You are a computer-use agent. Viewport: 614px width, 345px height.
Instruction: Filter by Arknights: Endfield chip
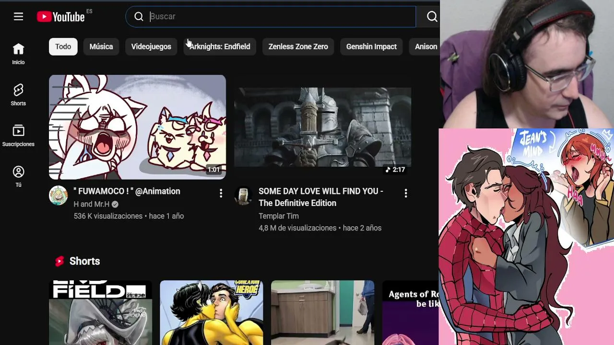coord(220,46)
